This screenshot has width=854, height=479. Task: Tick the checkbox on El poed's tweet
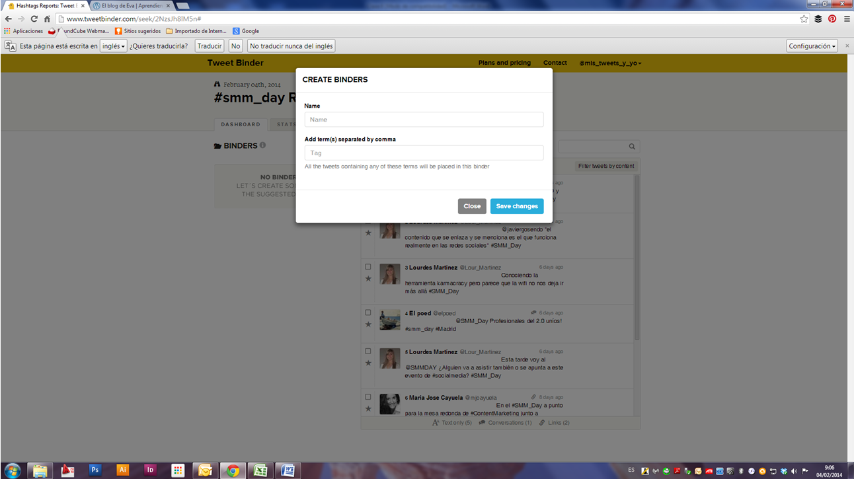coord(368,313)
